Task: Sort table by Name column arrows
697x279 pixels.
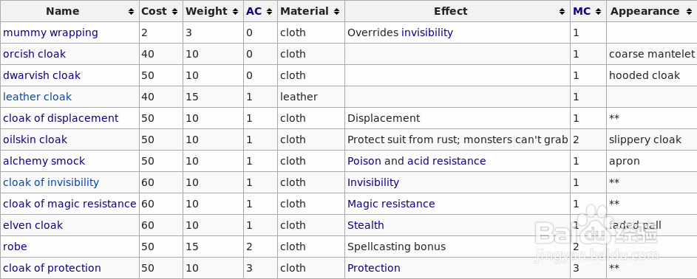Action: (131, 12)
